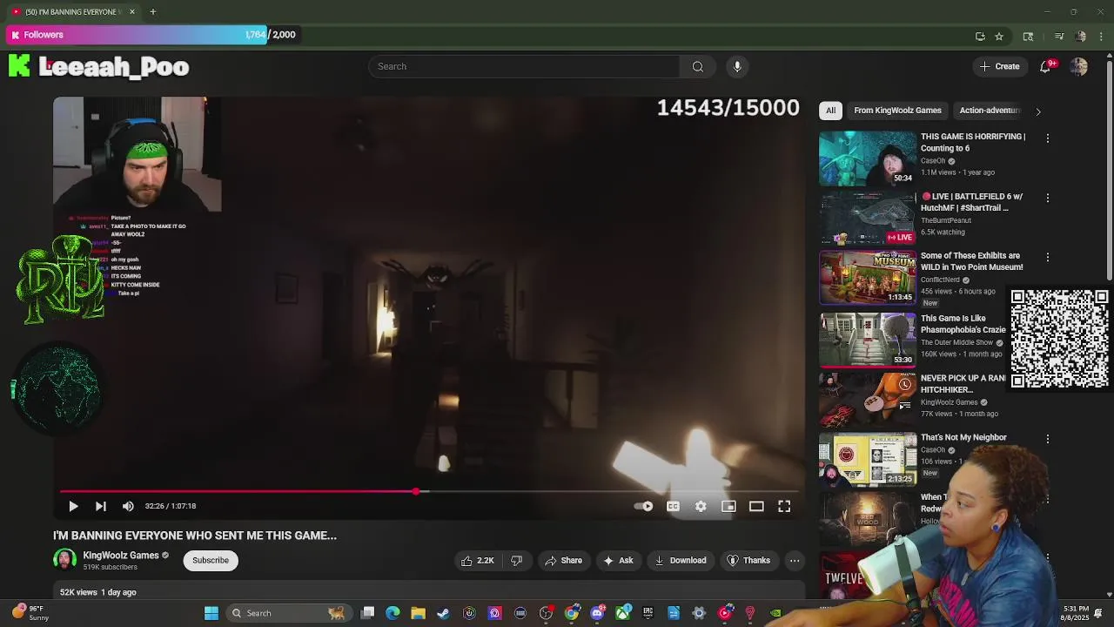
Task: Seek using the red video progress bar
Action: pyautogui.click(x=430, y=492)
